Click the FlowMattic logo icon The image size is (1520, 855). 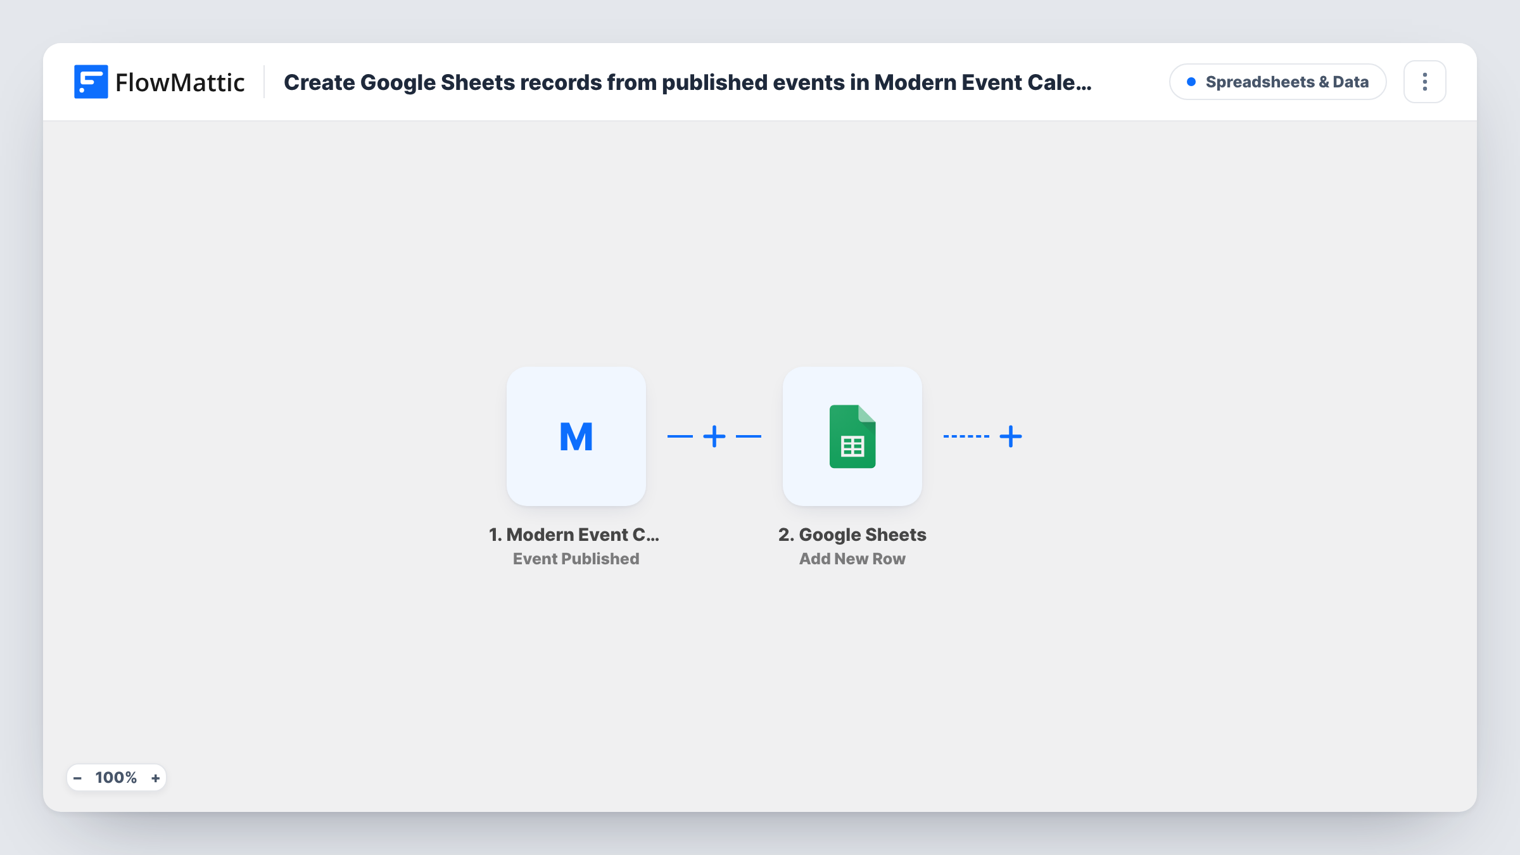point(91,82)
